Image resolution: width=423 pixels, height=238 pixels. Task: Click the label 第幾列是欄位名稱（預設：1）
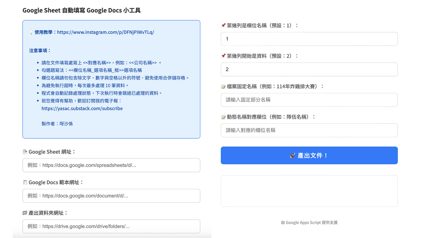pyautogui.click(x=263, y=26)
